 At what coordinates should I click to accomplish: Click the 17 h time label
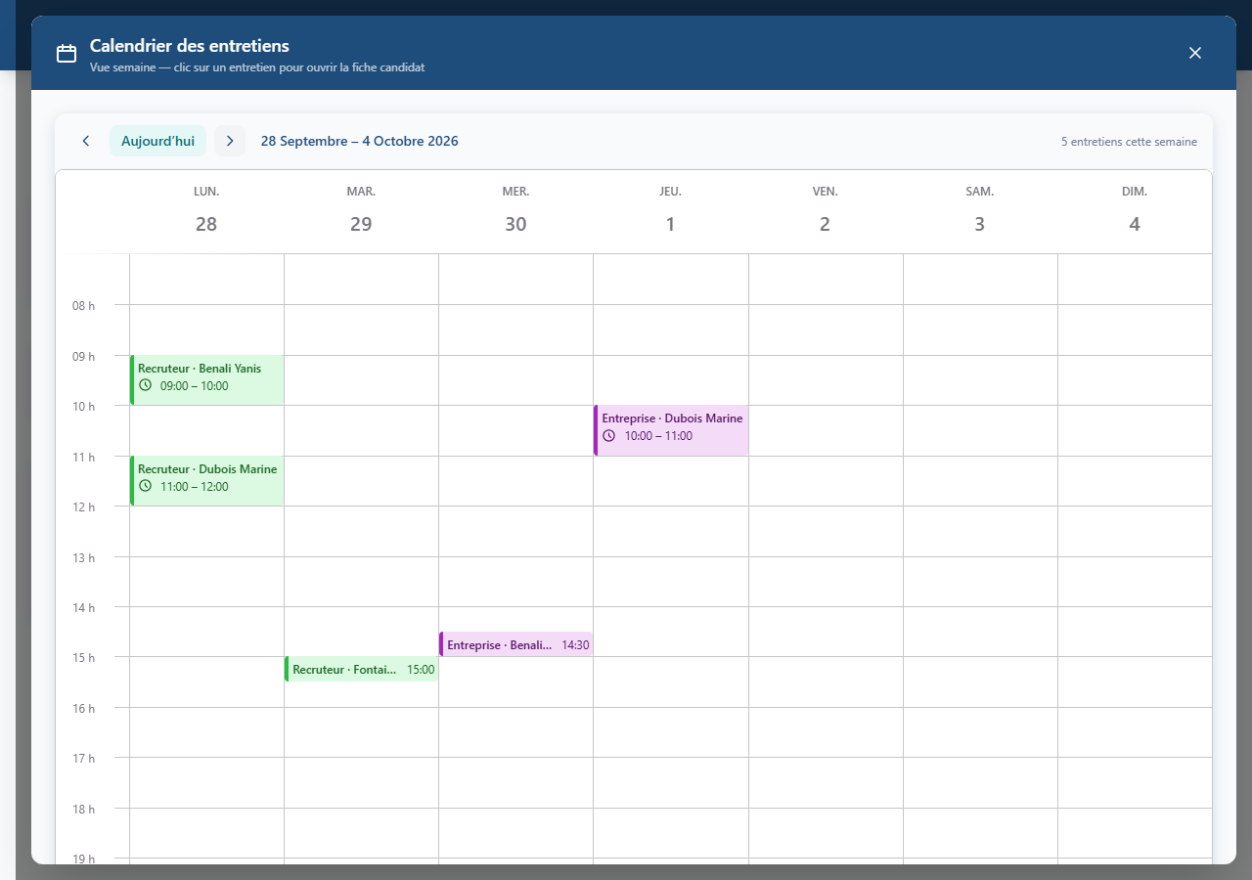pyautogui.click(x=83, y=758)
